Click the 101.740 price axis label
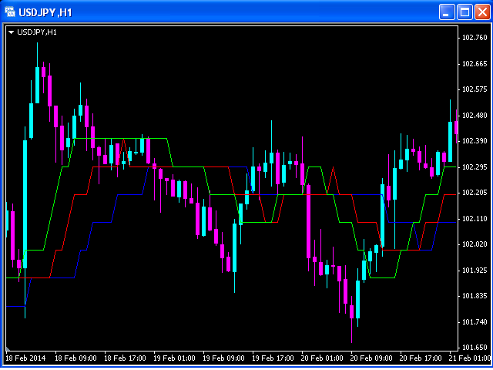493x370 pixels. click(475, 322)
